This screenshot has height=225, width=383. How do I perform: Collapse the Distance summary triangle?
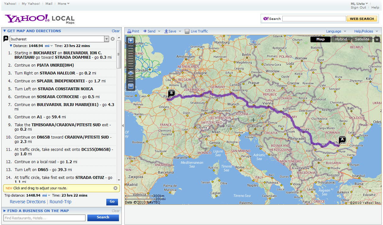point(11,46)
